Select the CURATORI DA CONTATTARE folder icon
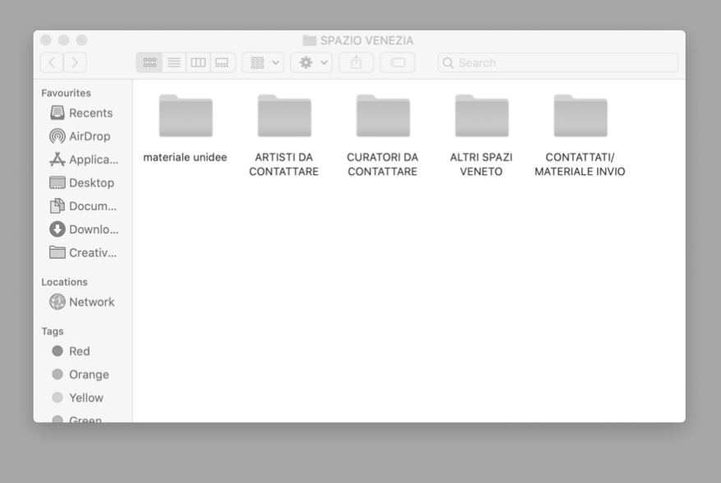The height and width of the screenshot is (483, 721). point(383,116)
